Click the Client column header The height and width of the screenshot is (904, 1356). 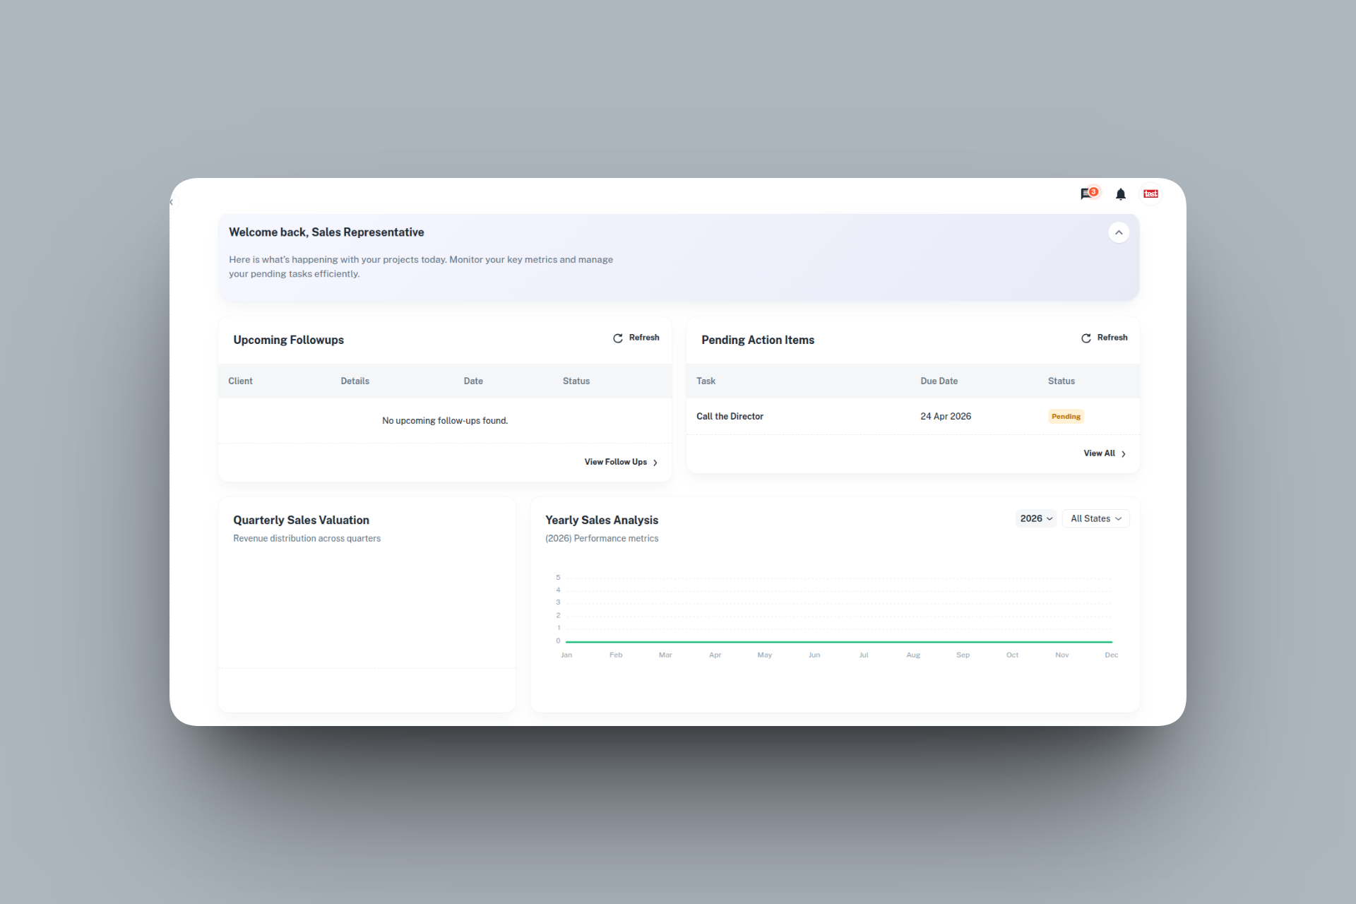(x=240, y=381)
